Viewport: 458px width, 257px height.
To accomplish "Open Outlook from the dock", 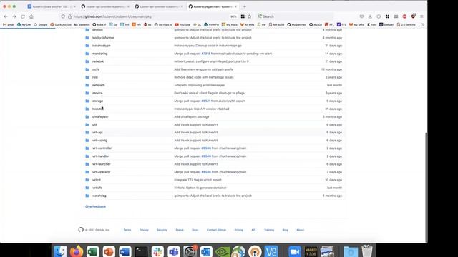I will (206, 251).
